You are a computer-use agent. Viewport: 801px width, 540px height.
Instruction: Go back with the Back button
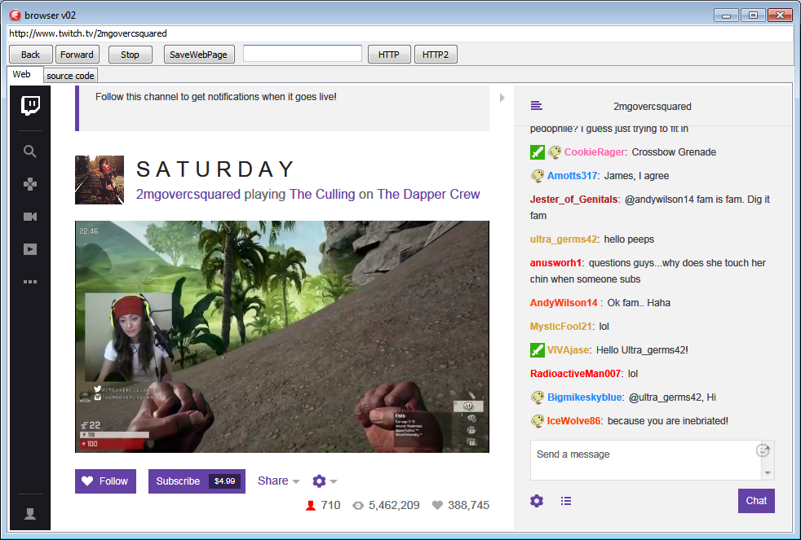pyautogui.click(x=31, y=55)
